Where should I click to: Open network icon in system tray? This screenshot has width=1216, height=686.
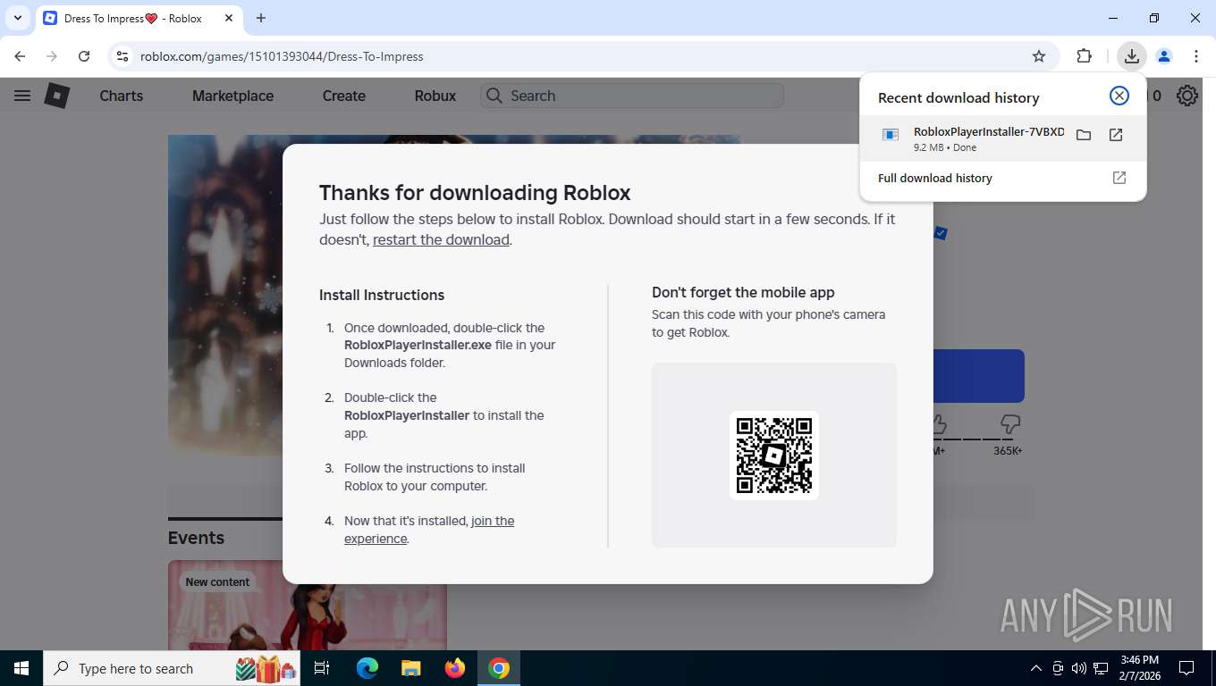[x=1101, y=668]
